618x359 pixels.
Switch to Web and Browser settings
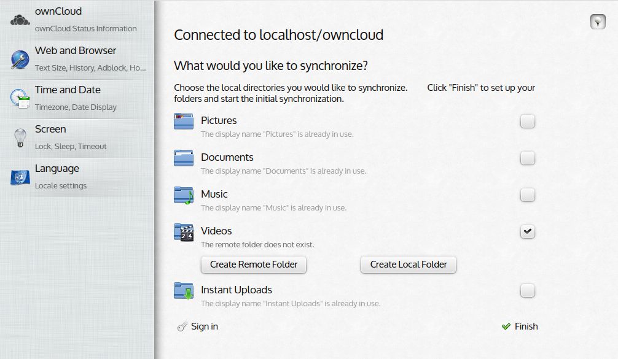click(77, 60)
